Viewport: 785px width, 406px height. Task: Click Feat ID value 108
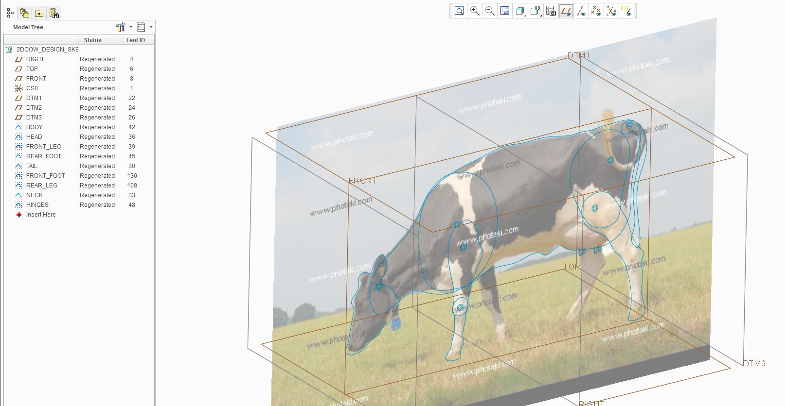click(132, 186)
